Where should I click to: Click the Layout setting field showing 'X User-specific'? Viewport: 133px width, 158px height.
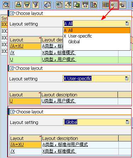[x=96, y=78]
